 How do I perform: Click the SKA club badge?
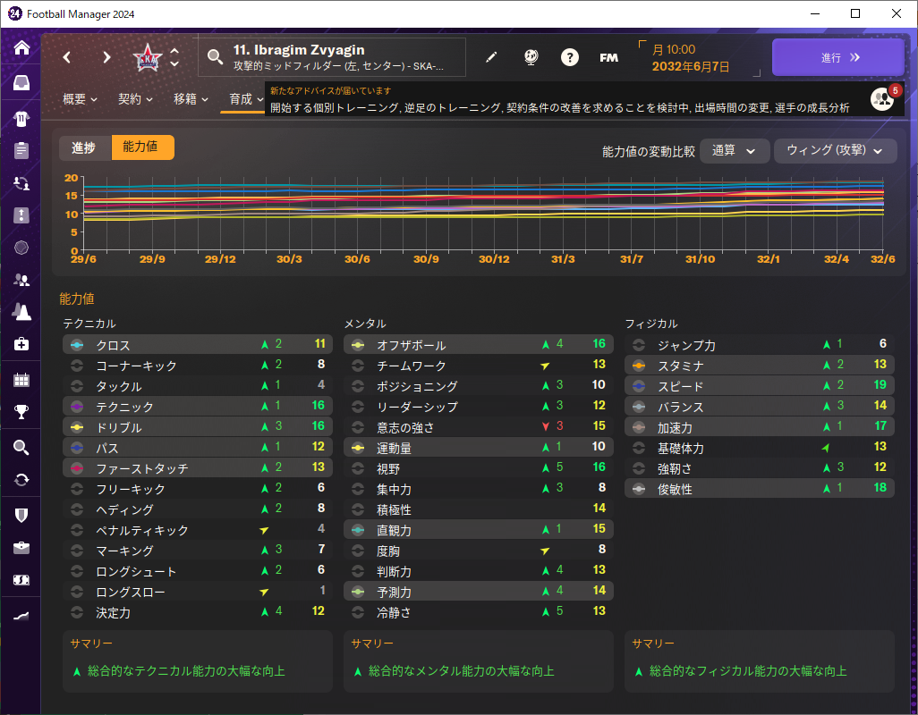(x=148, y=58)
